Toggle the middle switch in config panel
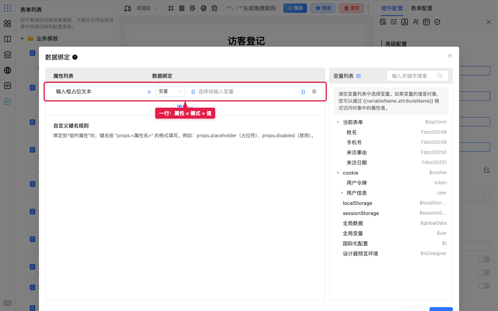Viewport: 498px width, 311px height. pos(484,273)
